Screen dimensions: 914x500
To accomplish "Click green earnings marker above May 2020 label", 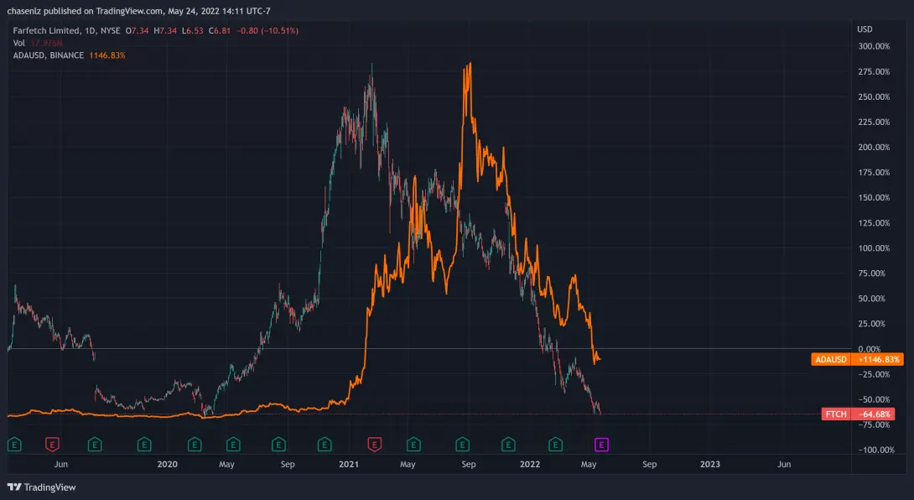I will tap(233, 445).
